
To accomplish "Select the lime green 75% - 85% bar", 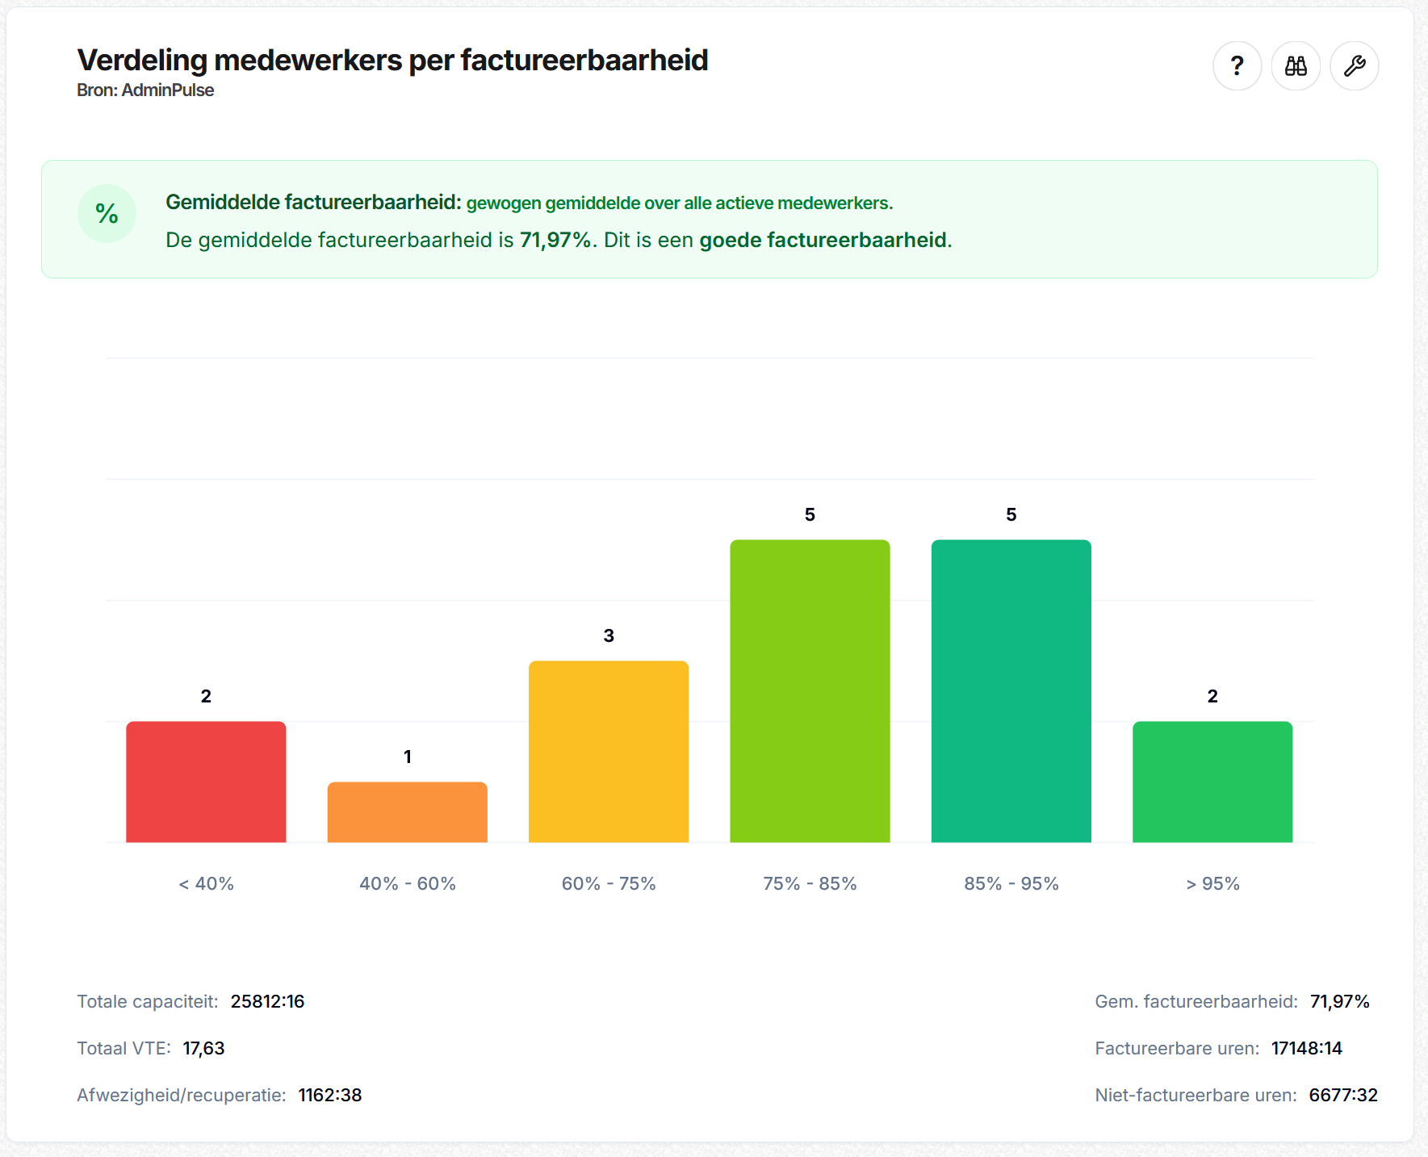I will point(810,690).
